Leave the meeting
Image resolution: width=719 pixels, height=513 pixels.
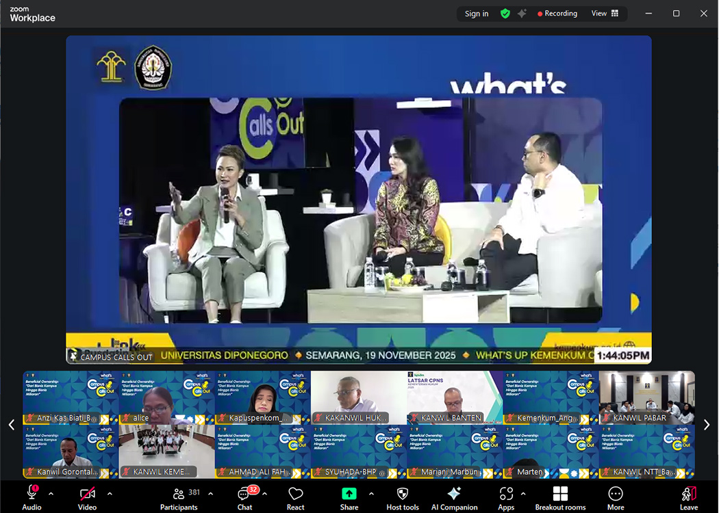click(x=689, y=497)
